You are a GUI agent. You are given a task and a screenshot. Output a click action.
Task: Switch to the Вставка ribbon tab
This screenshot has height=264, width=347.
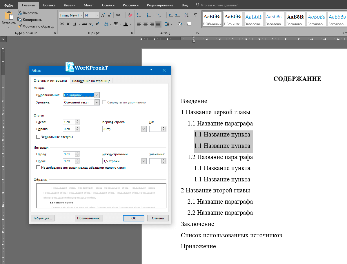pos(49,5)
